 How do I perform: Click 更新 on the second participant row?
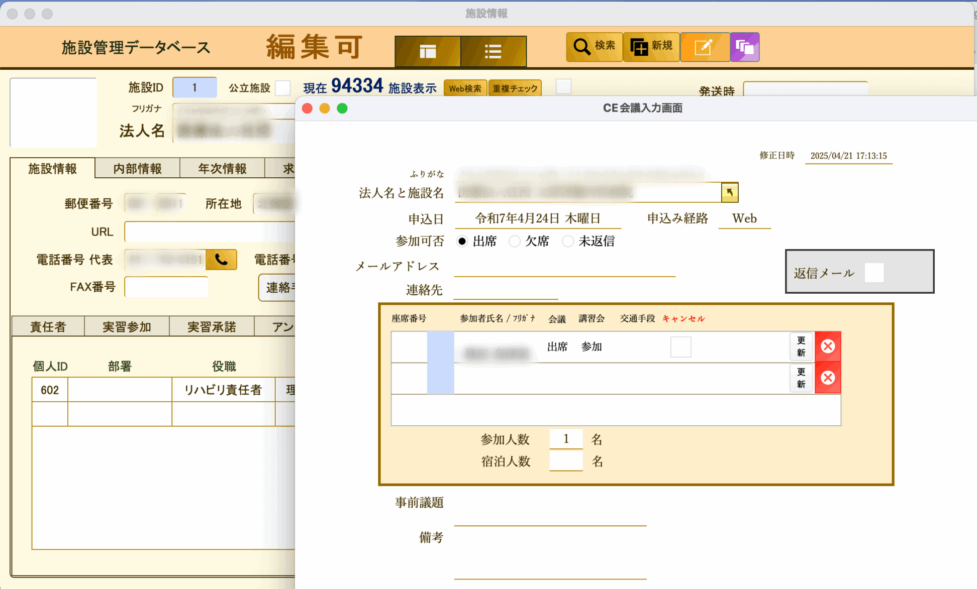coord(801,378)
